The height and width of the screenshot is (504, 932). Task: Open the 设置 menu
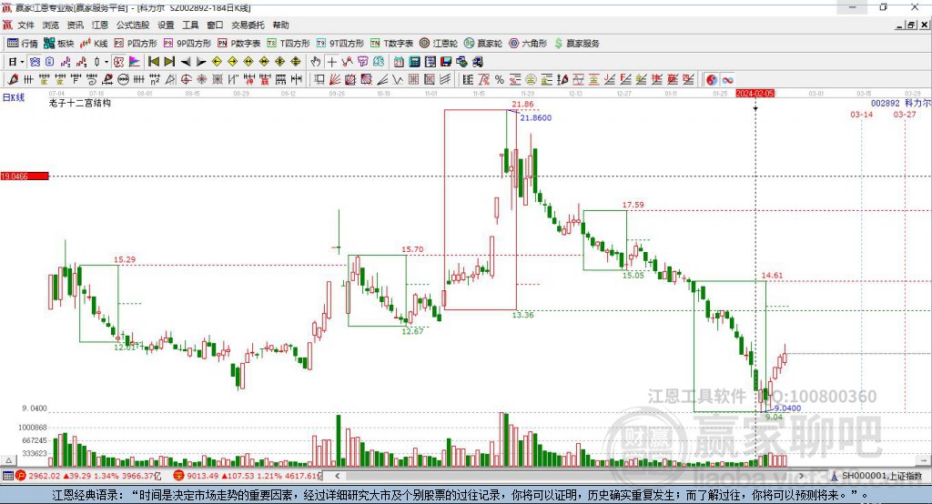pyautogui.click(x=166, y=25)
